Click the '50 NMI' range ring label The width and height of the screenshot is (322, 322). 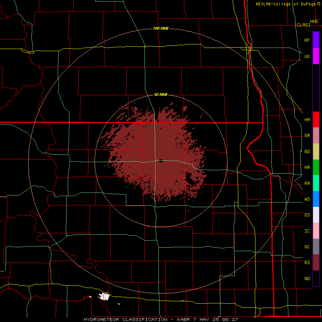[161, 94]
